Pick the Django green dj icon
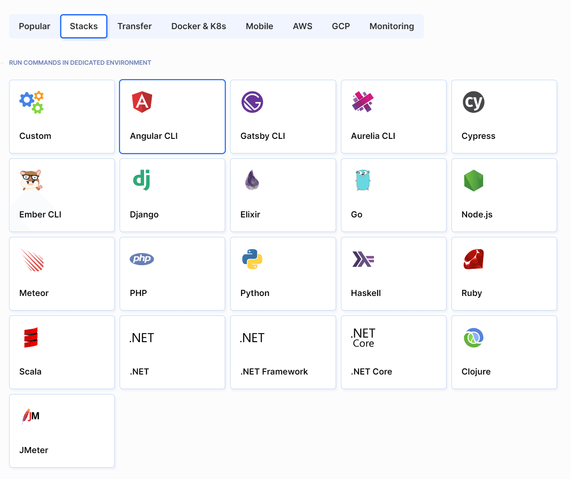 [x=142, y=180]
